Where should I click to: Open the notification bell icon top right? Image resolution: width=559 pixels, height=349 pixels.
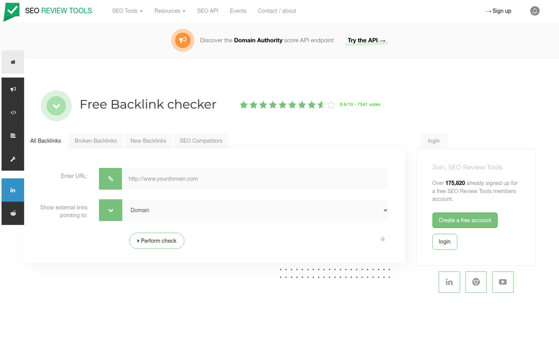tap(535, 11)
